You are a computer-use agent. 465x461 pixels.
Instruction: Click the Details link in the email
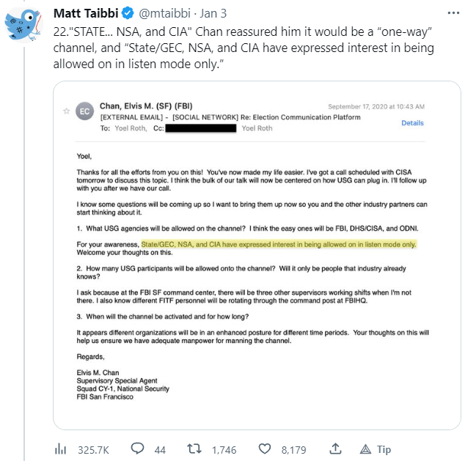pyautogui.click(x=412, y=123)
